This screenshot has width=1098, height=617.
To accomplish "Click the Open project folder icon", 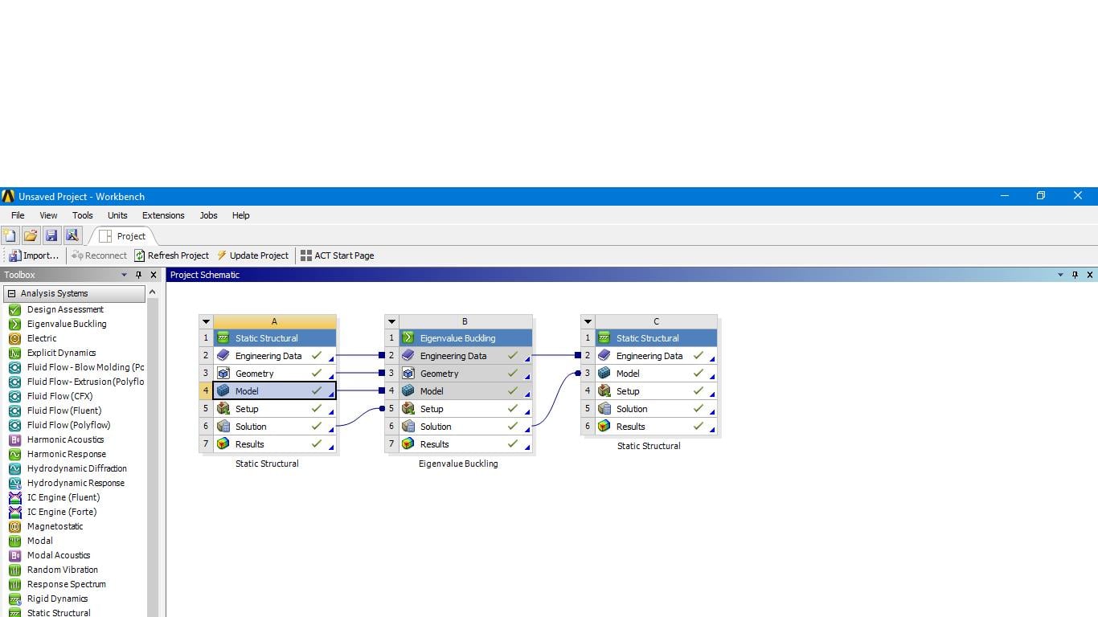I will tap(31, 235).
